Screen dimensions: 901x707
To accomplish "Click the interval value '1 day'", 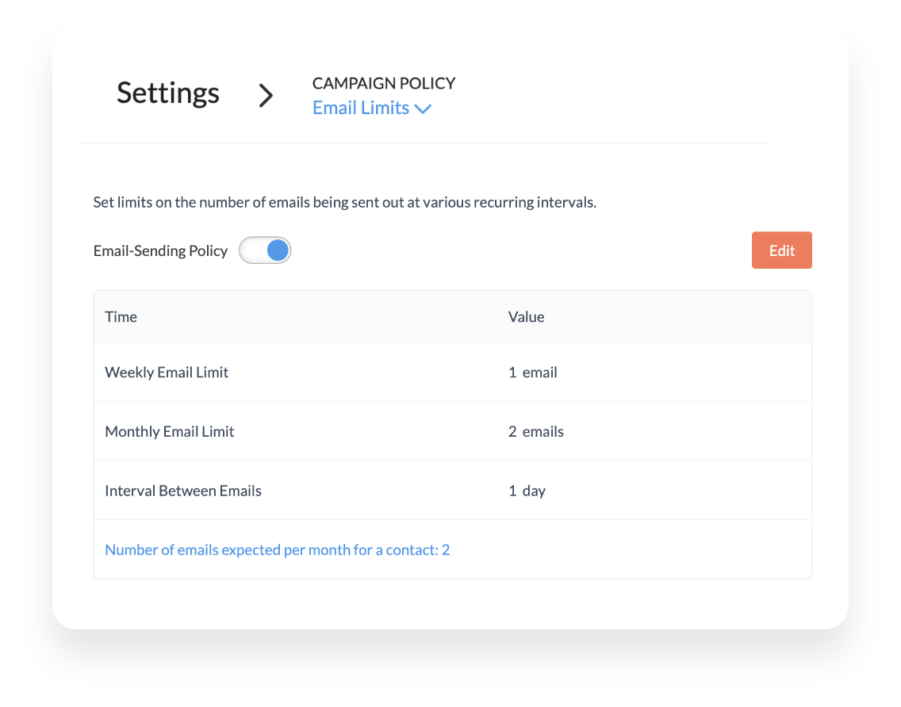I will [527, 491].
